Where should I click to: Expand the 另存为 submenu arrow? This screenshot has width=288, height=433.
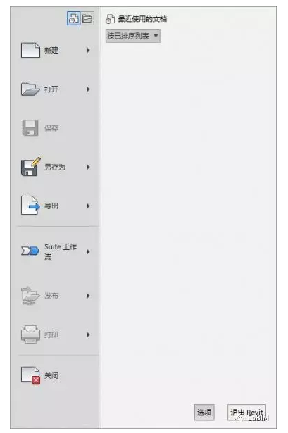pos(88,167)
